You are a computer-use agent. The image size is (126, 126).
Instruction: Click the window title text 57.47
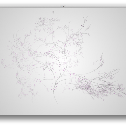(63, 6)
